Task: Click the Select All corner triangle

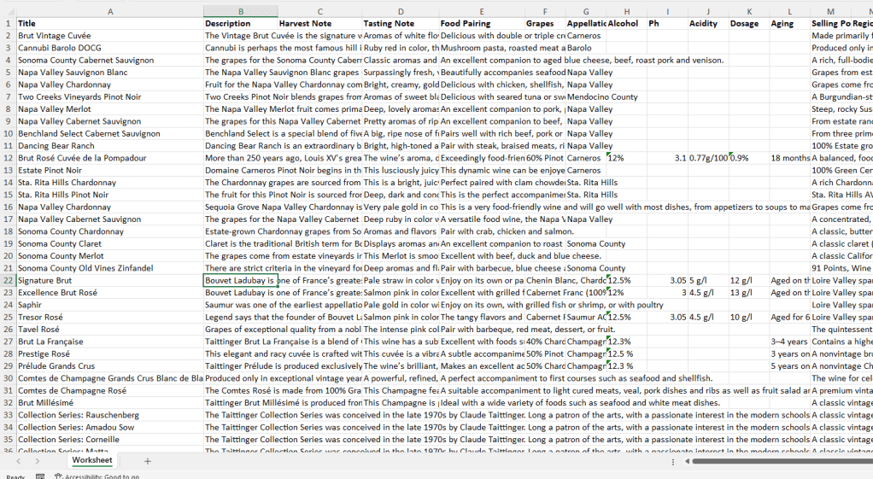Action: point(8,11)
